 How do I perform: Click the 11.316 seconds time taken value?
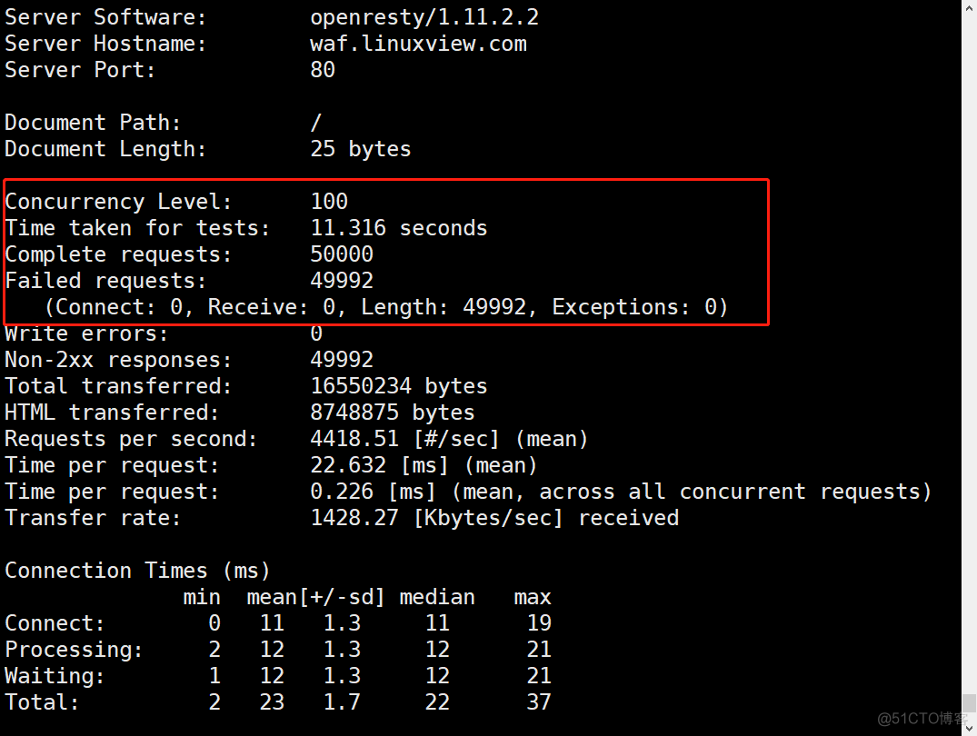point(398,228)
